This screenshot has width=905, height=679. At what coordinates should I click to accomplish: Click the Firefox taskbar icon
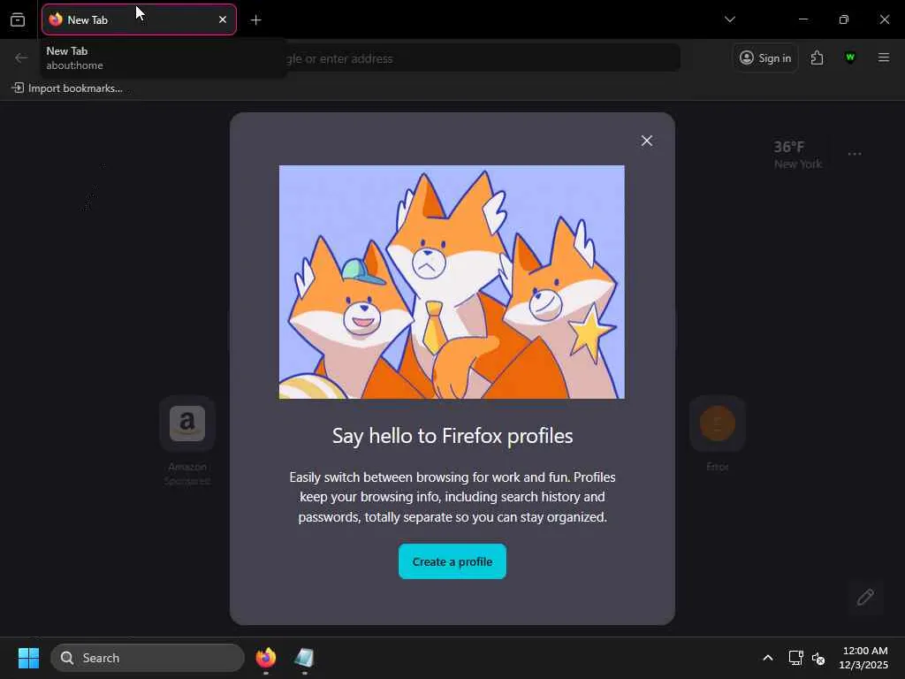tap(266, 658)
